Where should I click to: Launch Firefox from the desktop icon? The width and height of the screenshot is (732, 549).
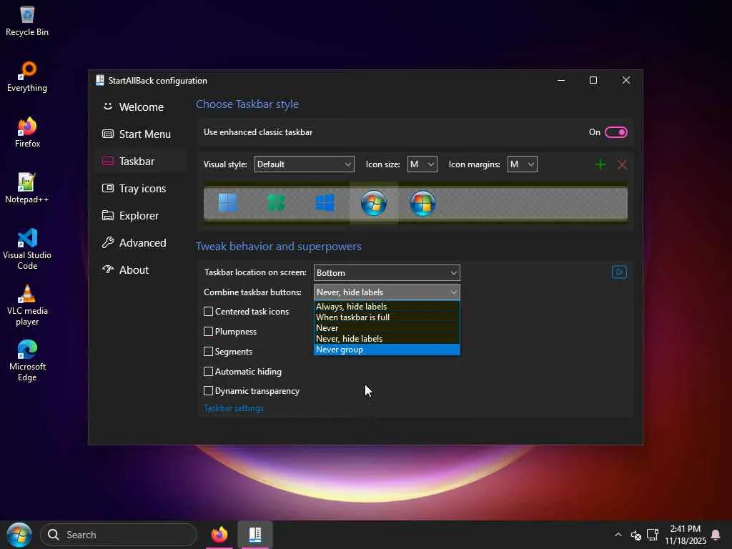pos(27,132)
